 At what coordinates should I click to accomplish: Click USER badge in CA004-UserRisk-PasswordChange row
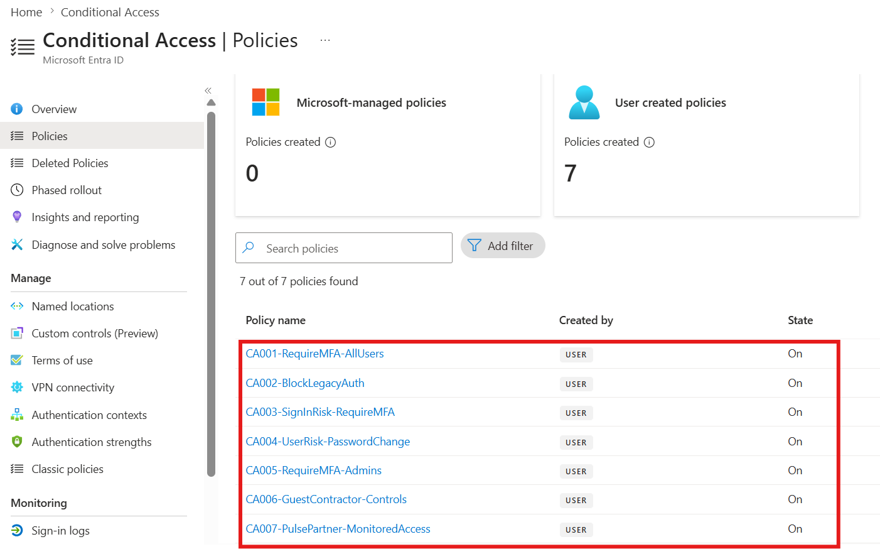(576, 443)
